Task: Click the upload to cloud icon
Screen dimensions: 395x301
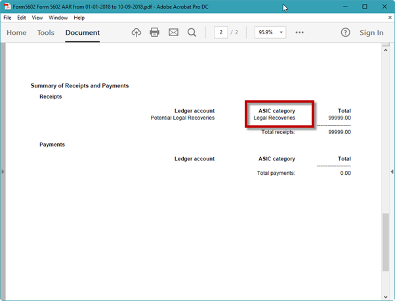Action: [136, 32]
